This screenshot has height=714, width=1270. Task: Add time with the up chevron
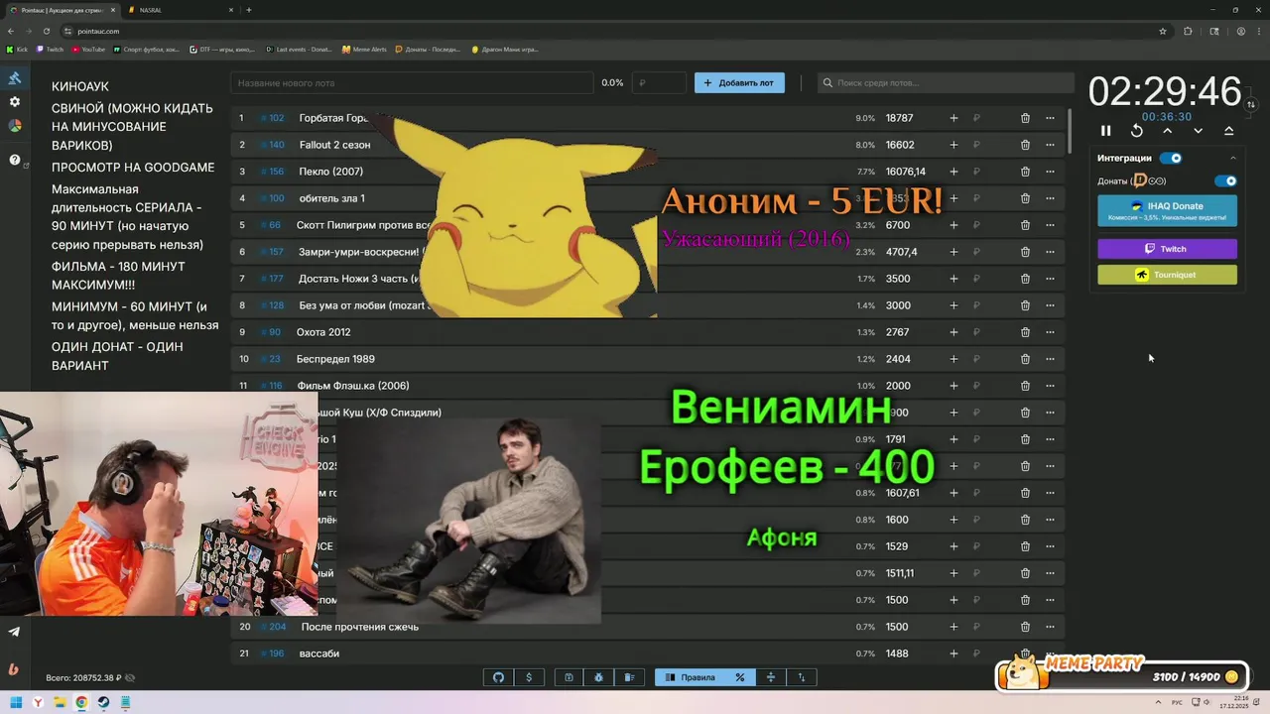pyautogui.click(x=1168, y=131)
